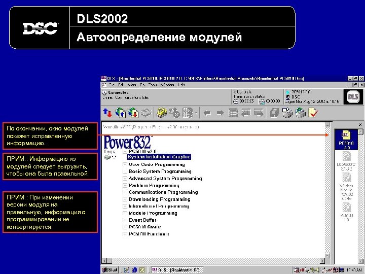Click the list icon with right-pointing arrow

tap(259, 113)
